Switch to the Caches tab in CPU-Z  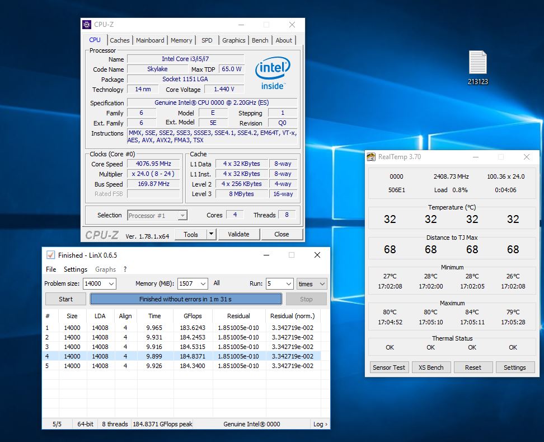pyautogui.click(x=119, y=40)
